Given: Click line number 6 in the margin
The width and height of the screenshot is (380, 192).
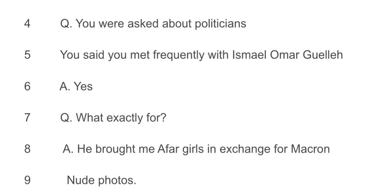Looking at the screenshot, I should tap(27, 86).
